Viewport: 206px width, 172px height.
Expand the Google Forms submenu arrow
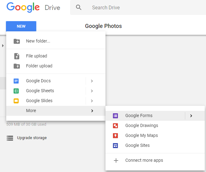tap(191, 116)
